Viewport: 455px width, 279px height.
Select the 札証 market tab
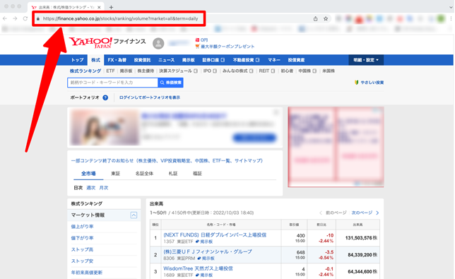coord(173,174)
